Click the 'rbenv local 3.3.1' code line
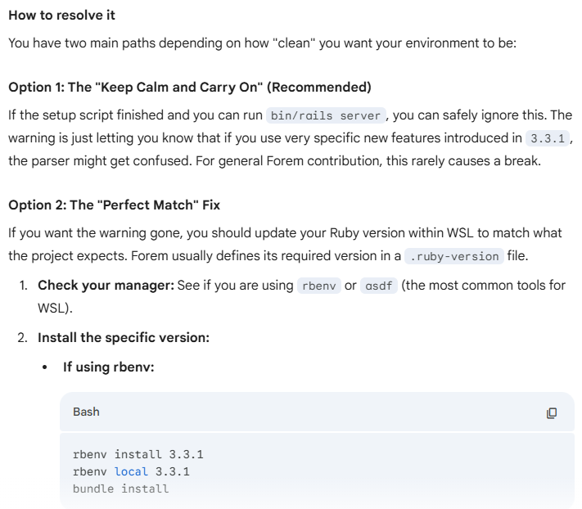Screen dimensions: 582x509 [131, 471]
